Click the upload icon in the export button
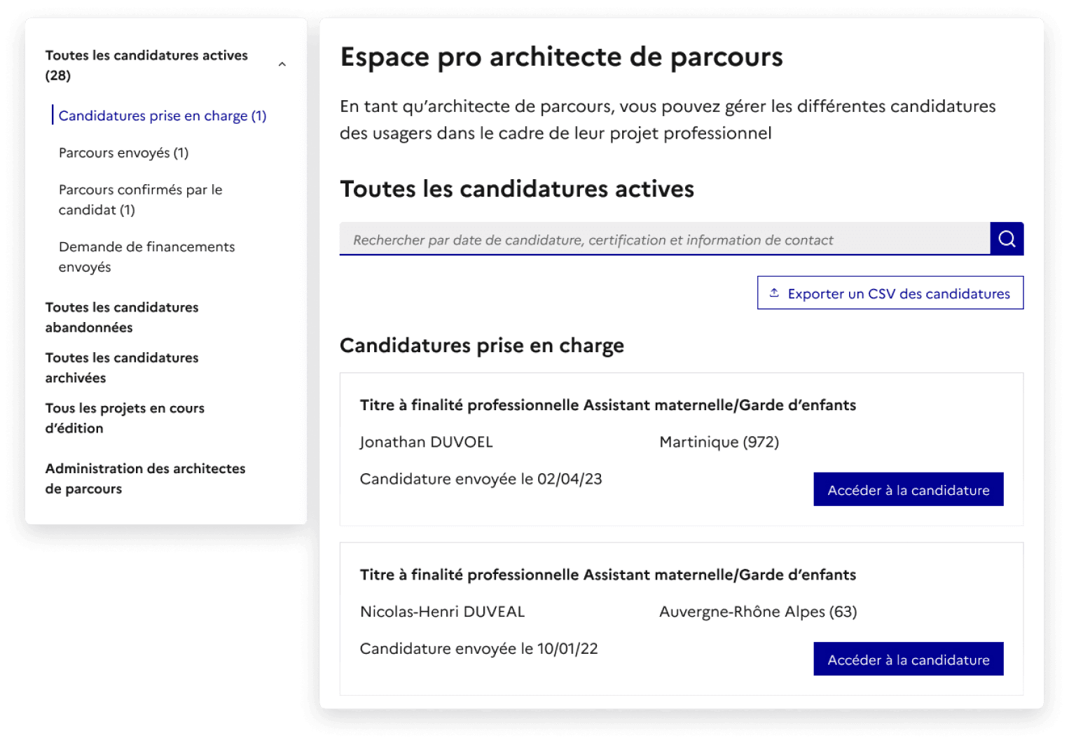The height and width of the screenshot is (742, 1069). (x=774, y=293)
